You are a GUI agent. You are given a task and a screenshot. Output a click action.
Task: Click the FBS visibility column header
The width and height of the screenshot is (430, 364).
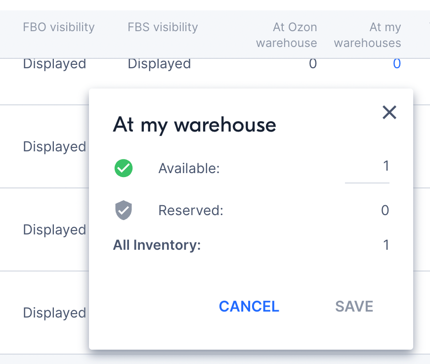(x=163, y=27)
